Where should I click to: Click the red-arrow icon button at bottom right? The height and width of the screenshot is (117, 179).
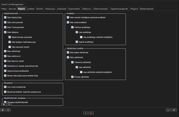168,110
